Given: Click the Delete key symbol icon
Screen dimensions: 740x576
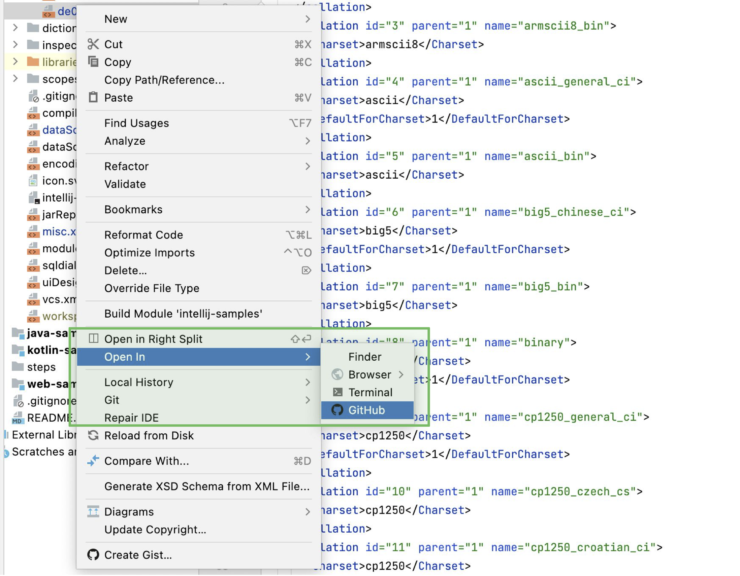Looking at the screenshot, I should click(x=306, y=270).
